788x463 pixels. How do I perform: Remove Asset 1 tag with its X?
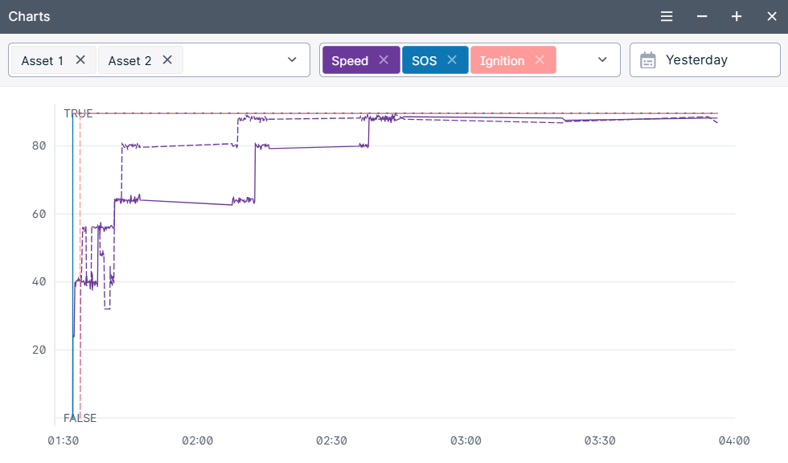pyautogui.click(x=80, y=59)
